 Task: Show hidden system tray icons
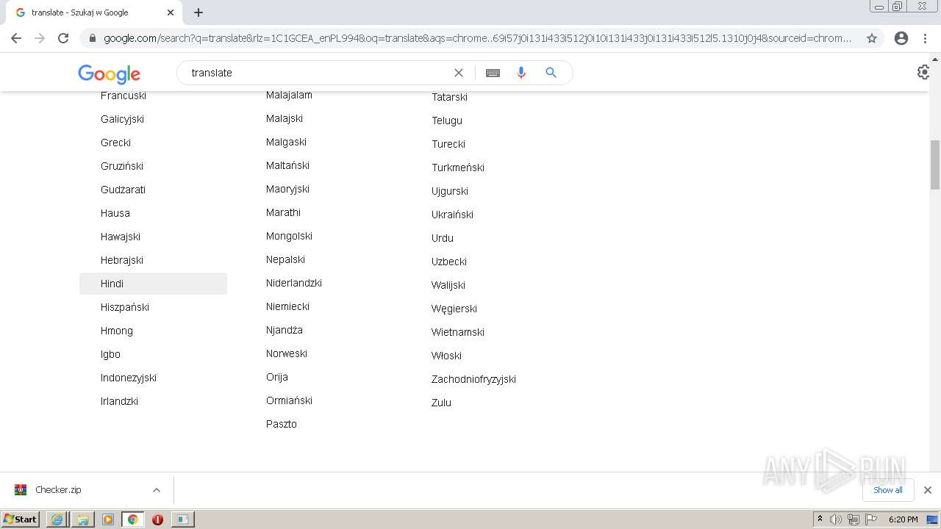tap(820, 519)
